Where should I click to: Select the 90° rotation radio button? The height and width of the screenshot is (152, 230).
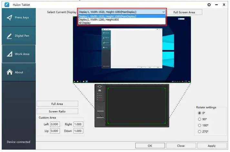pyautogui.click(x=199, y=119)
